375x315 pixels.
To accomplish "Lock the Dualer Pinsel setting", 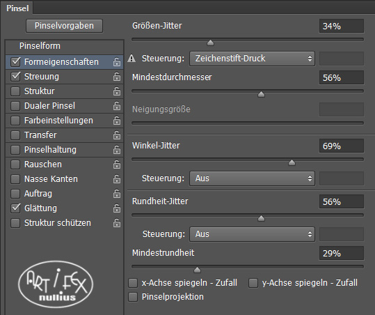I will click(x=117, y=106).
